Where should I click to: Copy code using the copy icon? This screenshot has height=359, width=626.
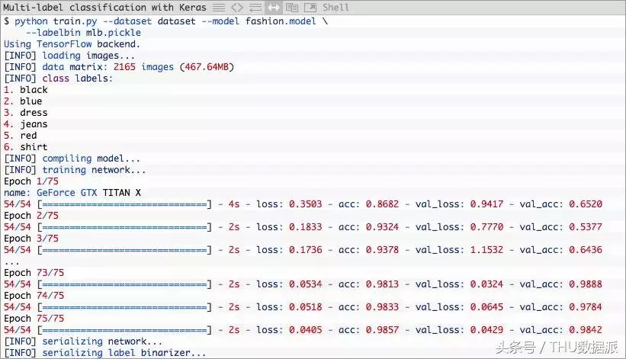[291, 7]
